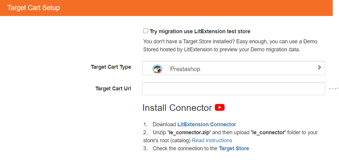Open the Read instructions link

212,140
